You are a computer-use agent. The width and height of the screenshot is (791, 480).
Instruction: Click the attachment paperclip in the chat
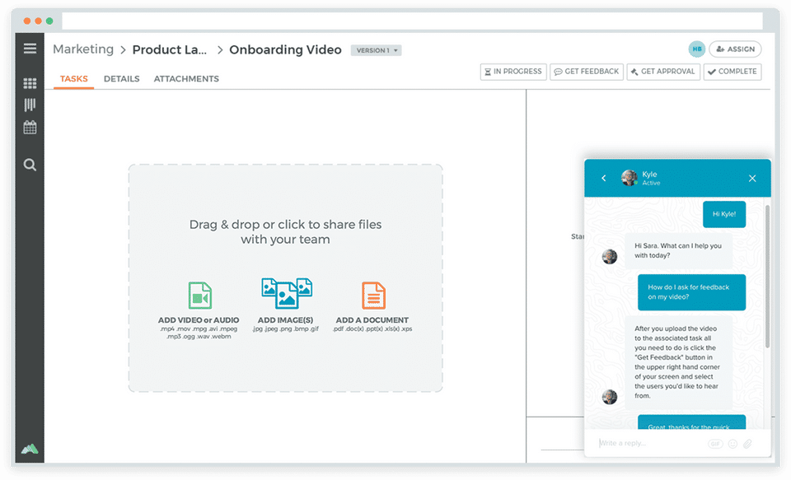pos(747,444)
